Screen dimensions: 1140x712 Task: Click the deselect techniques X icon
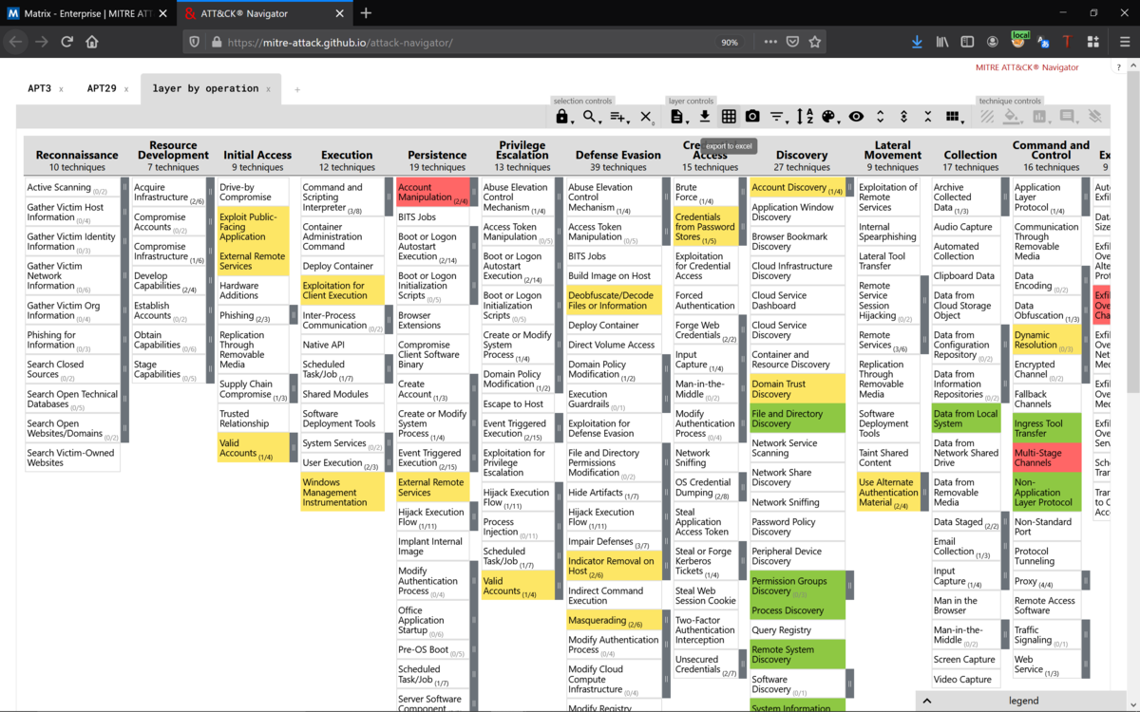(x=646, y=116)
